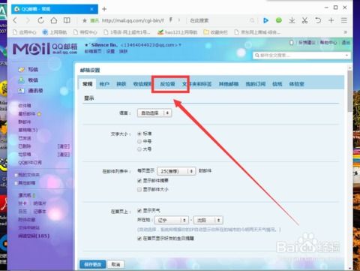Expand the mail search box dropdown arrow
The height and width of the screenshot is (271, 360).
pyautogui.click(x=346, y=56)
